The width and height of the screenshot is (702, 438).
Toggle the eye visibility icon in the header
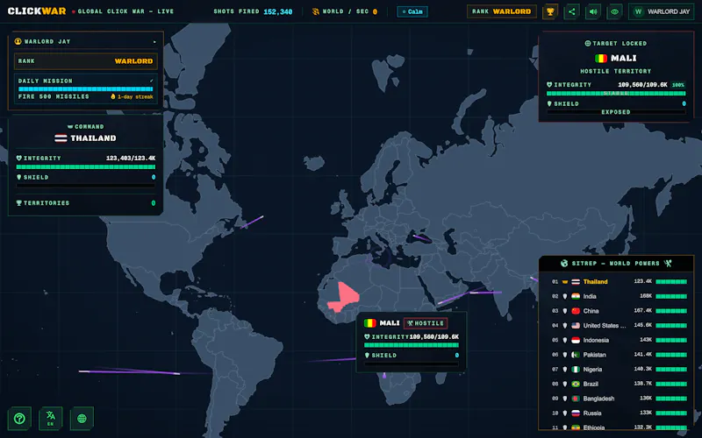coord(615,11)
